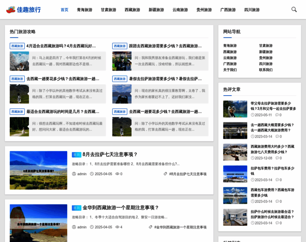Open post title 8月去拉萨七天注意事项？
Image resolution: width=306 pixels, height=242 pixels.
point(110,154)
